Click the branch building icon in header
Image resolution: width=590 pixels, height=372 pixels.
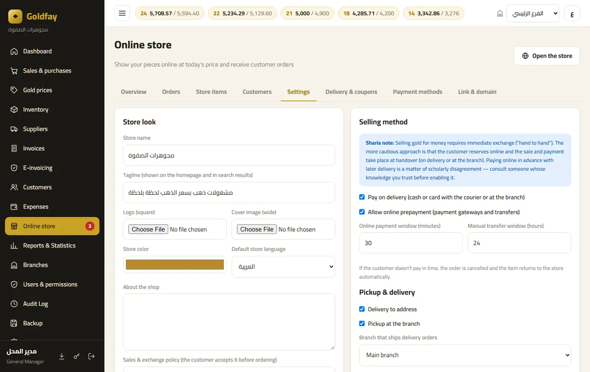tap(500, 14)
